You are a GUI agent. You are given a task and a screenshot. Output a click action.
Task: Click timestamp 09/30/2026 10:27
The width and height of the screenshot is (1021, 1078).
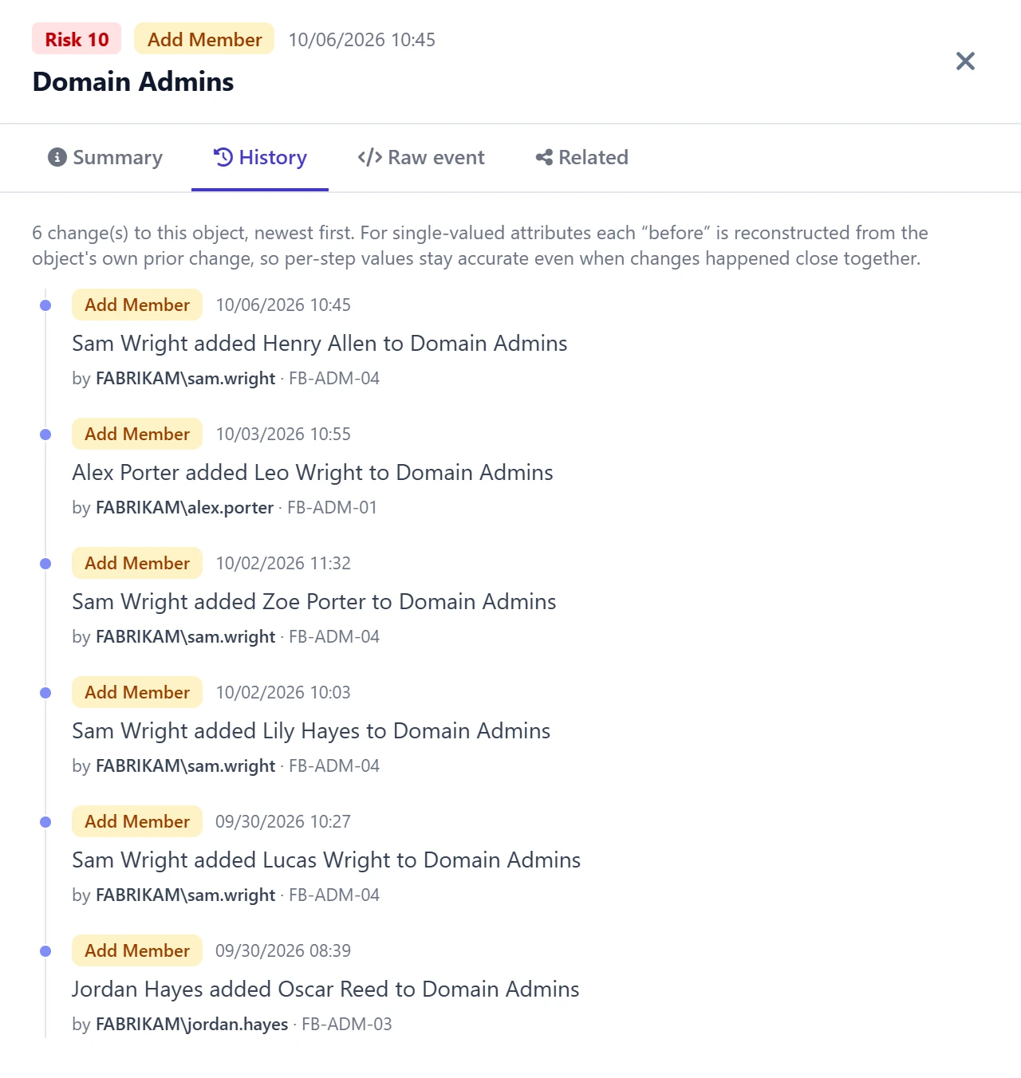tap(283, 822)
